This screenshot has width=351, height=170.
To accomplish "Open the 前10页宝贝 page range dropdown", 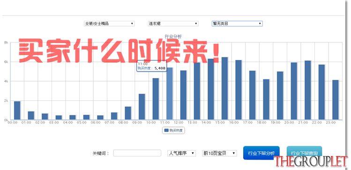I will (x=219, y=153).
